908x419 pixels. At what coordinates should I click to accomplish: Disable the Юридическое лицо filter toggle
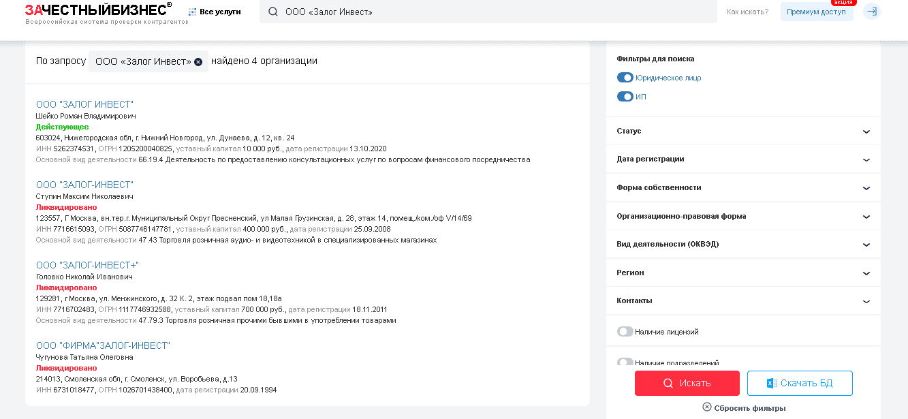(625, 77)
